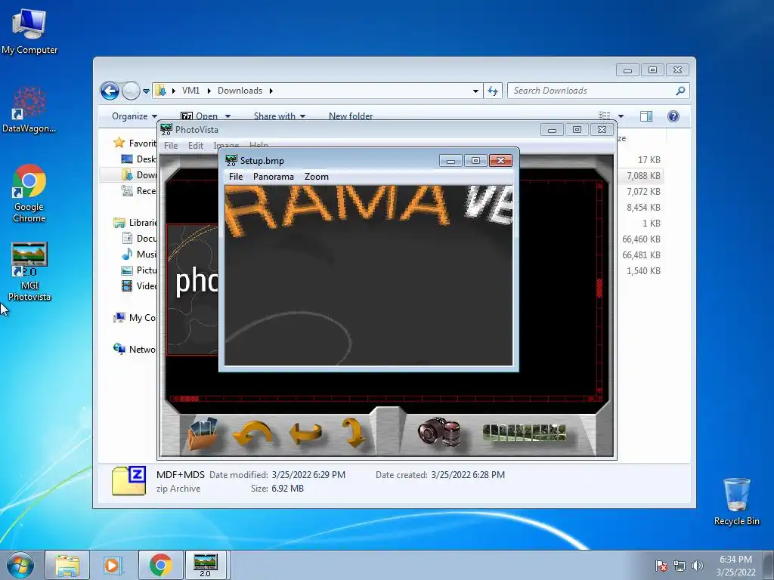Select Network in navigation pane

[135, 349]
